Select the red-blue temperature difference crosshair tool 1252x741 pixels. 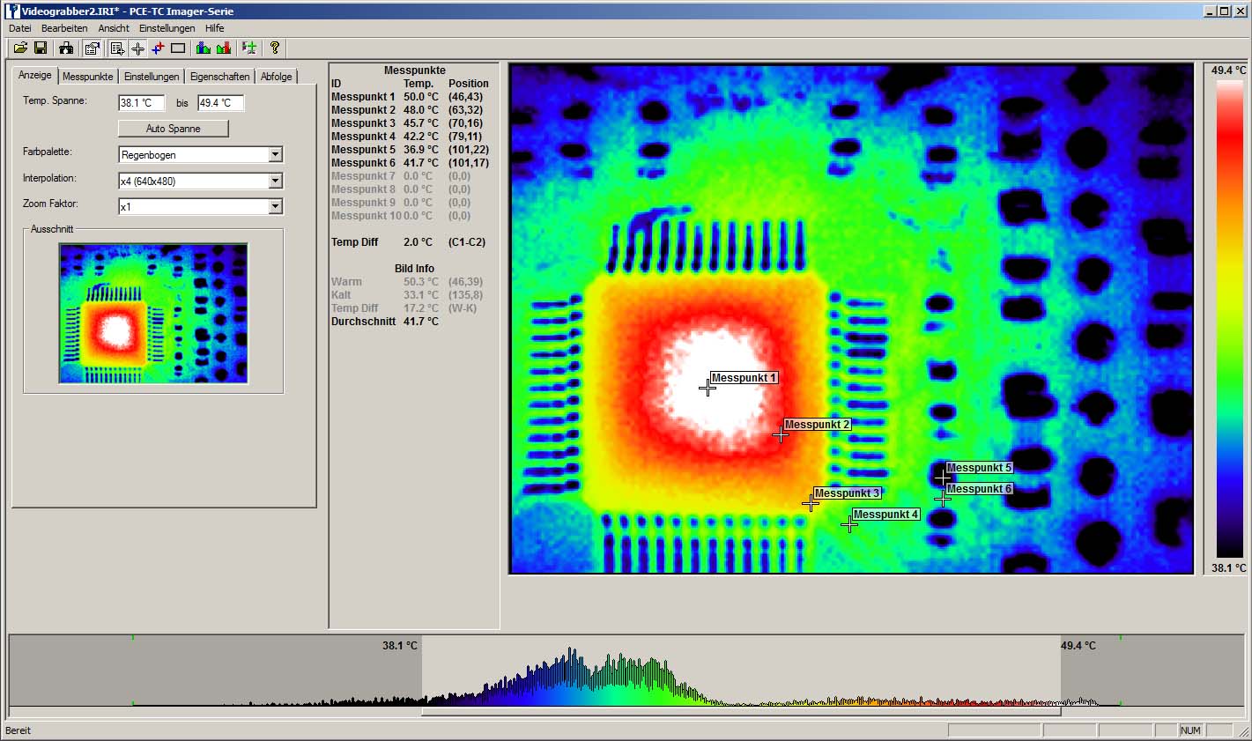pos(158,48)
